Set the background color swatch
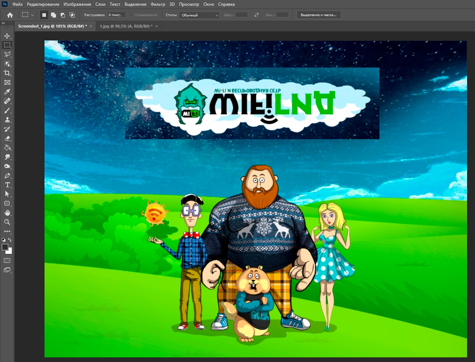The height and width of the screenshot is (362, 475). click(x=10, y=252)
